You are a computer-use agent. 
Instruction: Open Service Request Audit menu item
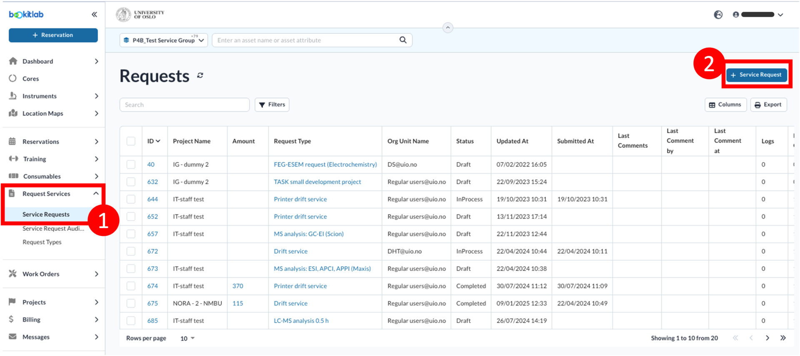coord(53,229)
